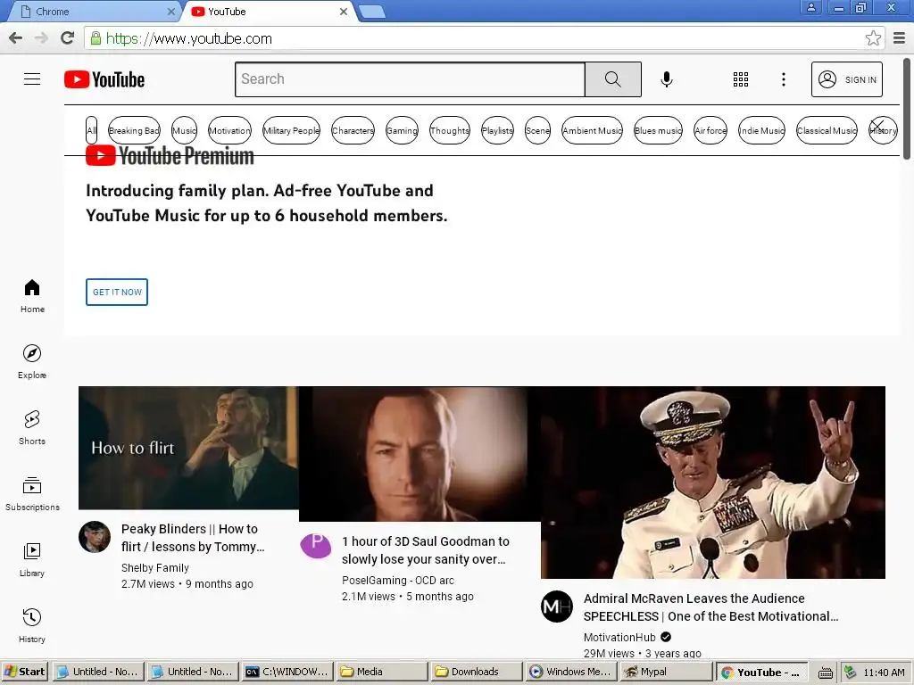The image size is (914, 685).
Task: Open the MotivationHub channel avatar
Action: 557,607
